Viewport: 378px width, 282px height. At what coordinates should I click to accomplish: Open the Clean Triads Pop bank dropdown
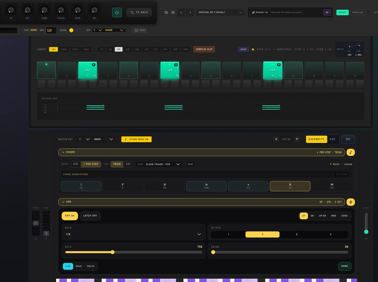159,164
